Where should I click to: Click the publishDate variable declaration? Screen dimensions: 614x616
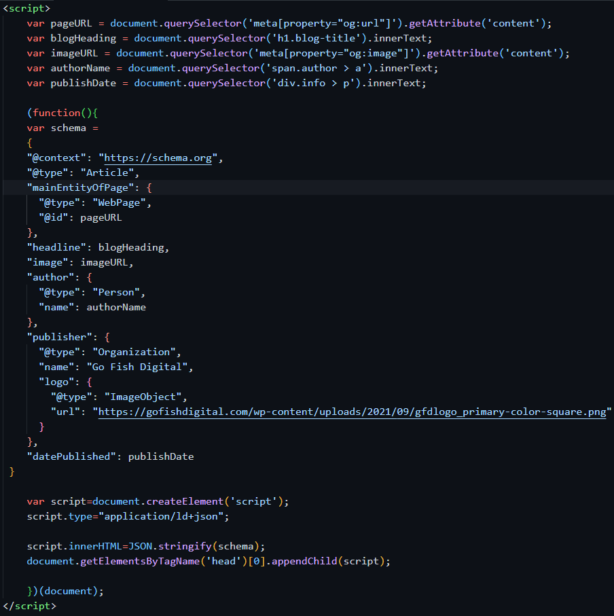(x=227, y=83)
